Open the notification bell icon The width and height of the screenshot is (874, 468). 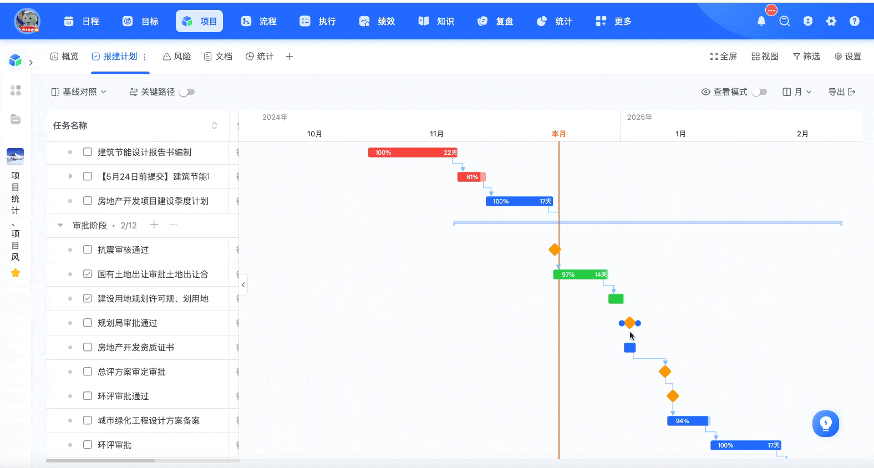click(761, 21)
